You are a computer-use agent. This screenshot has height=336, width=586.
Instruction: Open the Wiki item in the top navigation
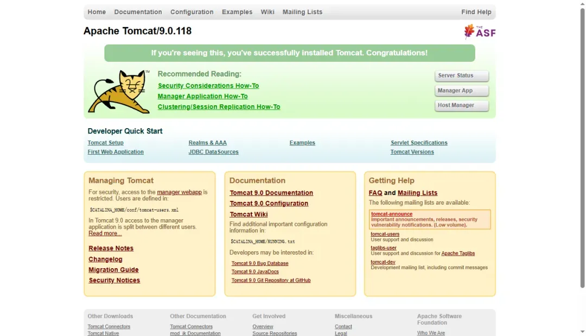[x=267, y=12]
